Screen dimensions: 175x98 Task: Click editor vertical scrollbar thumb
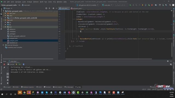click(x=172, y=50)
